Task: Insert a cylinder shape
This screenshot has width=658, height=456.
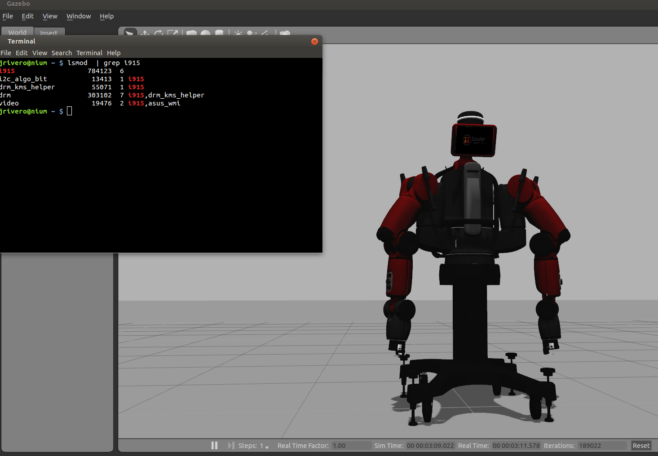Action: [x=219, y=33]
